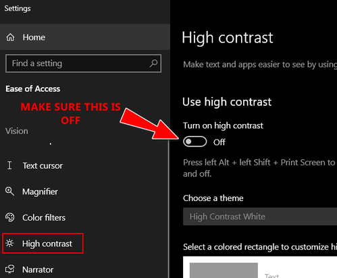Screen dimensions: 337x278
Task: Select the gray Text colored rectangle
Action: pyautogui.click(x=224, y=271)
